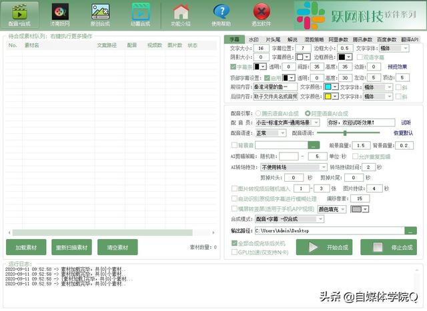This screenshot has height=311, width=427.
Task: Switch to the 水印 tab
Action: coord(254,39)
